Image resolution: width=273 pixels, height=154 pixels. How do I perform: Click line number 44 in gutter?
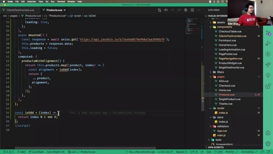click(x=8, y=69)
